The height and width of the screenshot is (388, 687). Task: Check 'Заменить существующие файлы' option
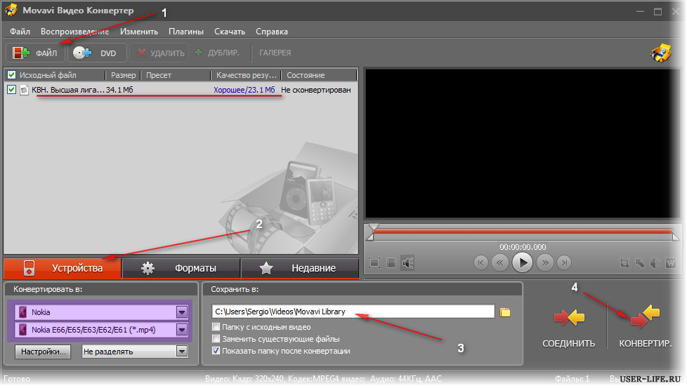216,339
